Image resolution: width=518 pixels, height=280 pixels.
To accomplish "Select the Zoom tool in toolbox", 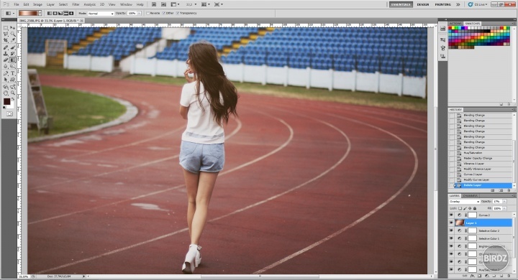I will (x=12, y=93).
